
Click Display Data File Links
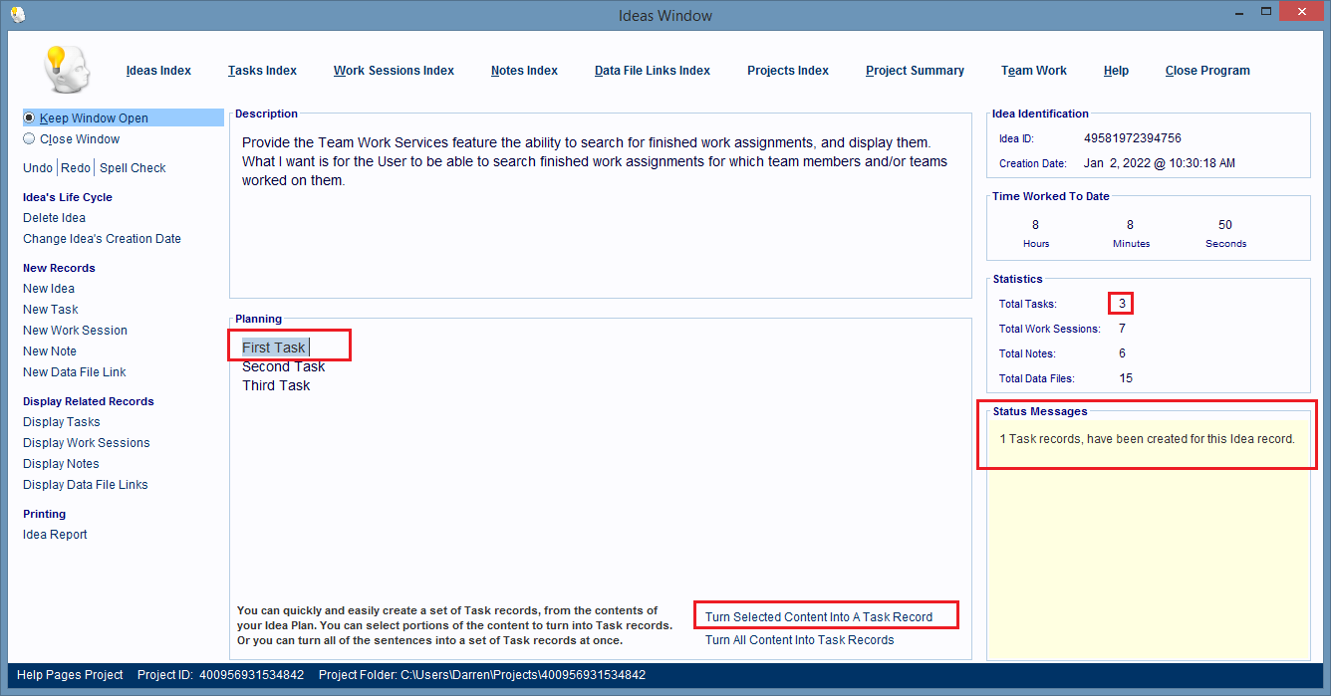[x=86, y=485]
